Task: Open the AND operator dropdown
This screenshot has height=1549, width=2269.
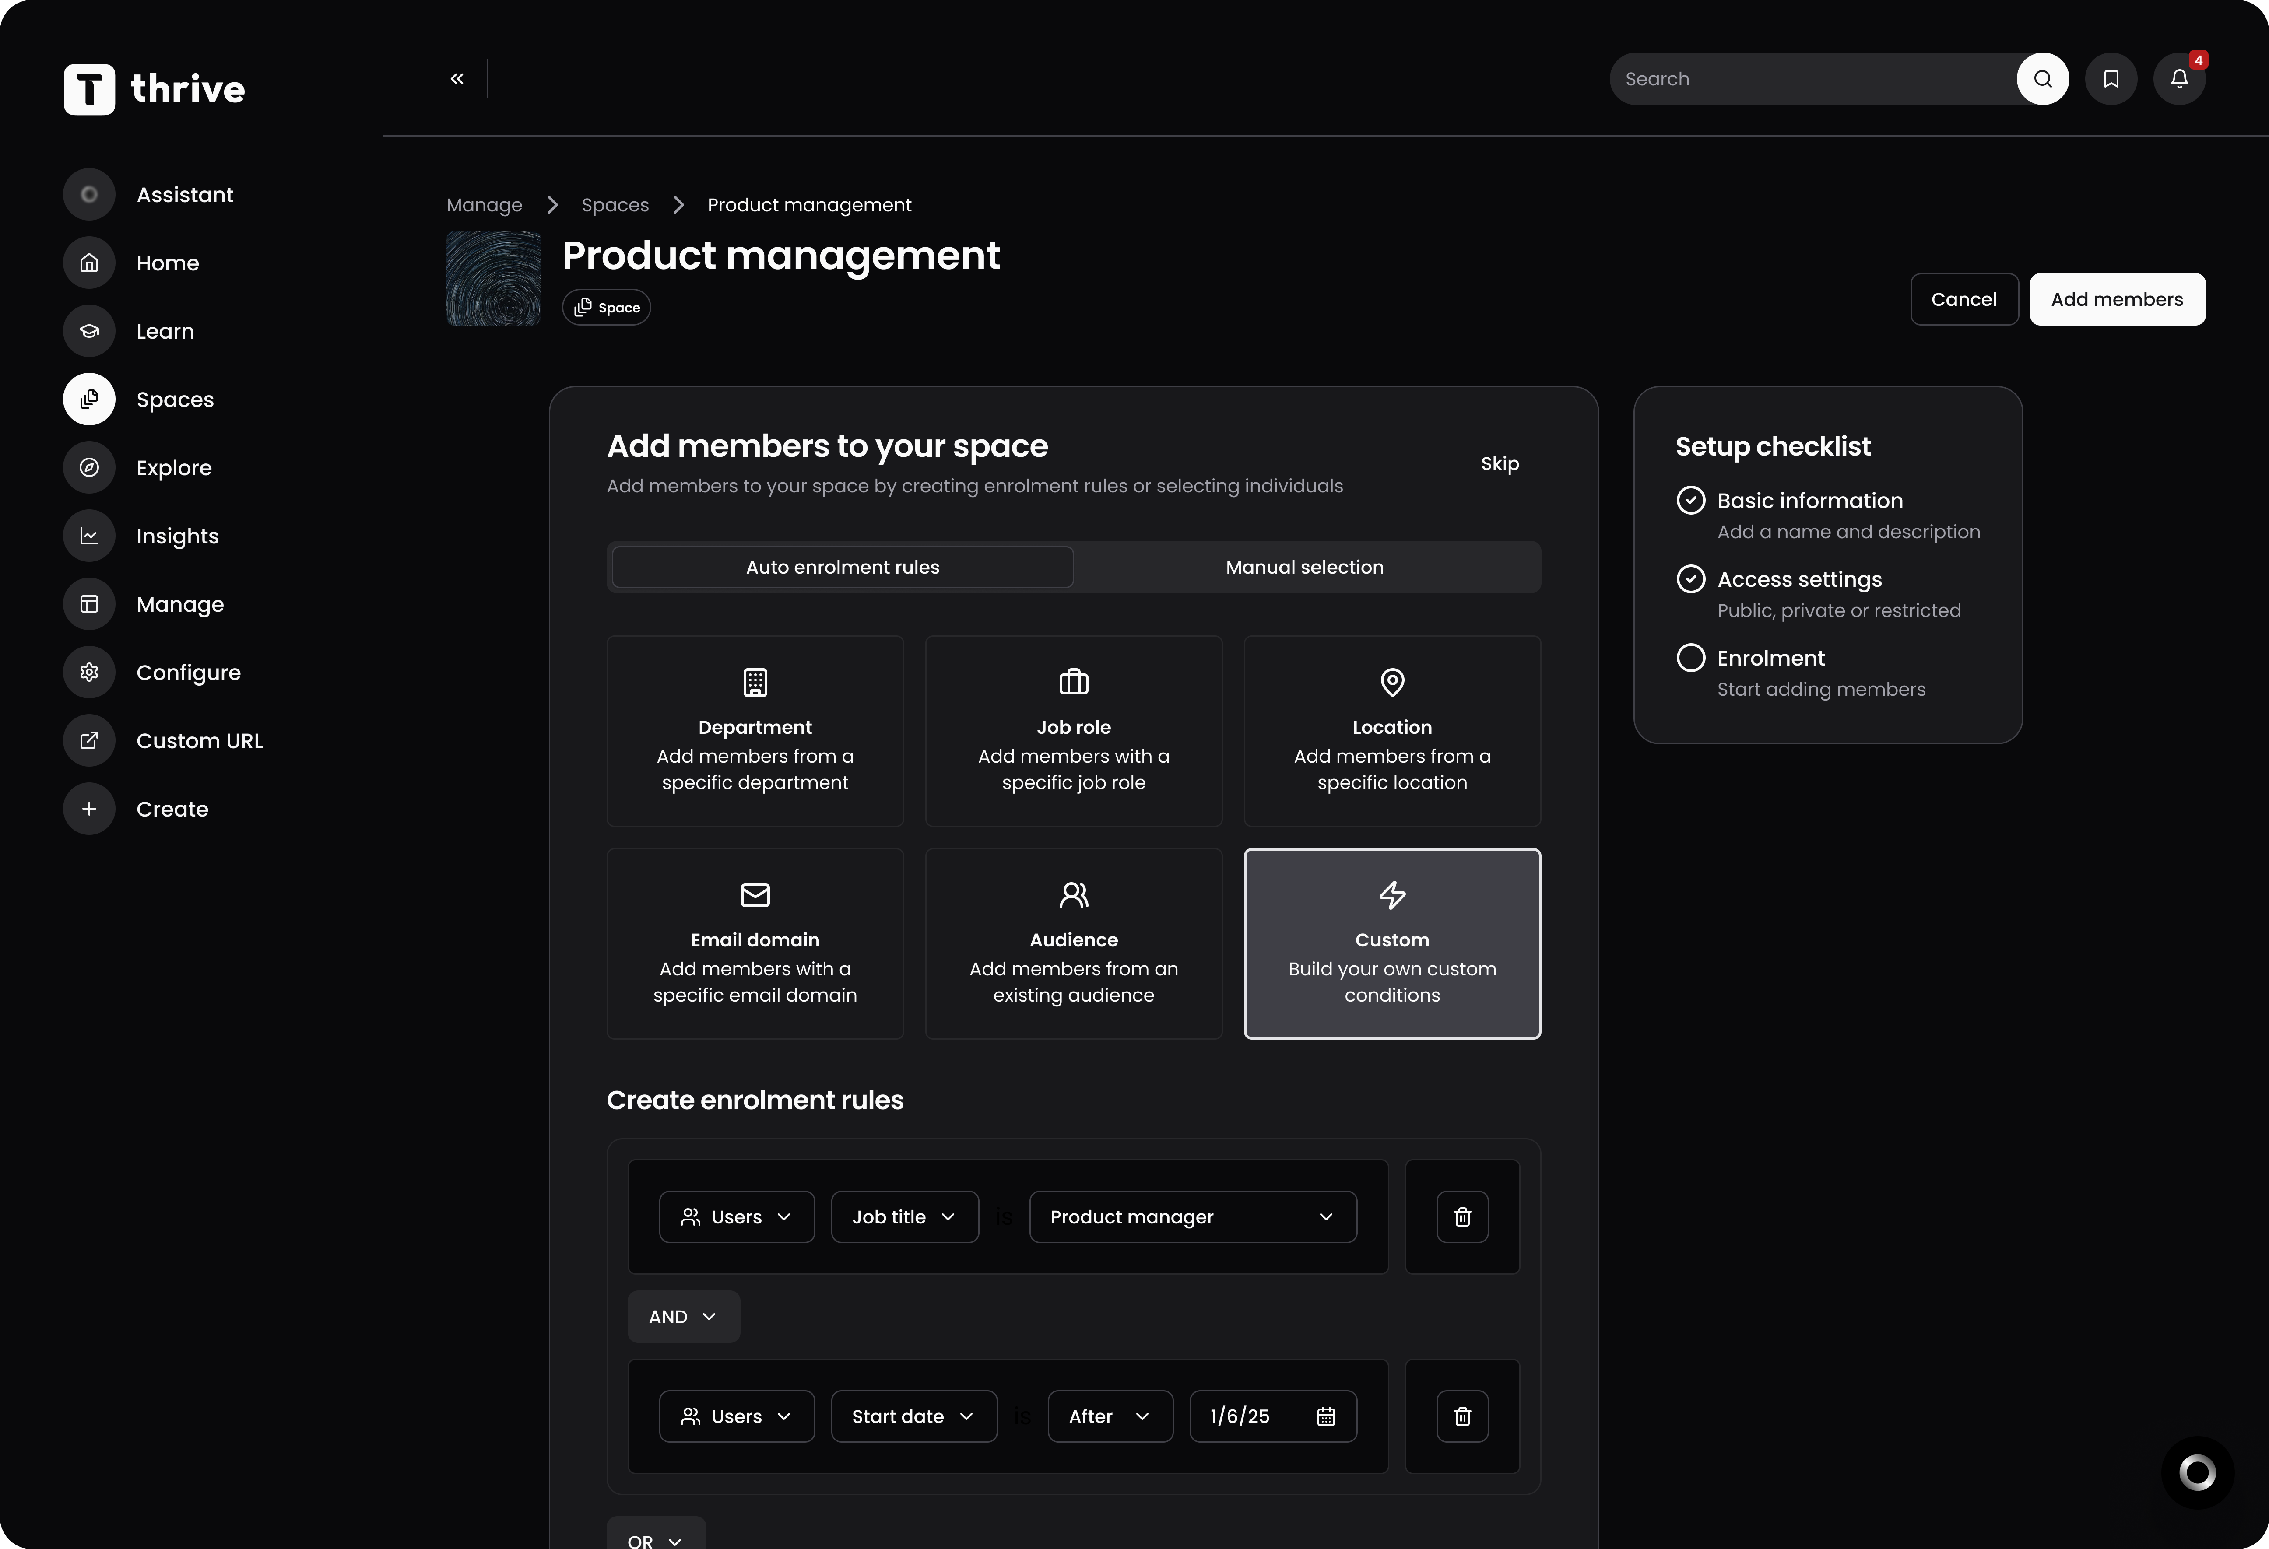Action: [682, 1317]
